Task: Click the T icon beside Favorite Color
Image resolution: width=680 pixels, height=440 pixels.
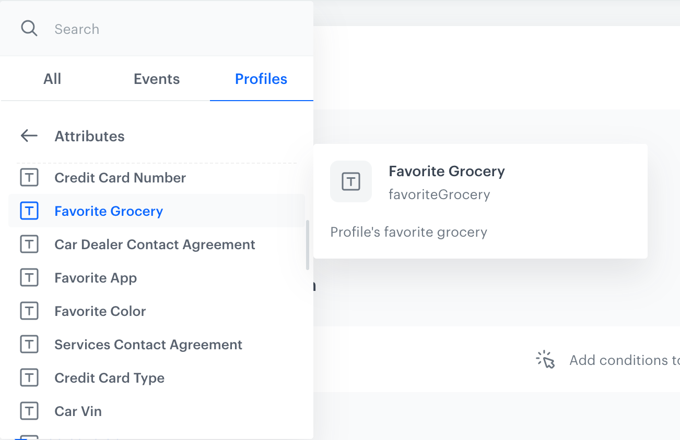Action: coord(29,311)
